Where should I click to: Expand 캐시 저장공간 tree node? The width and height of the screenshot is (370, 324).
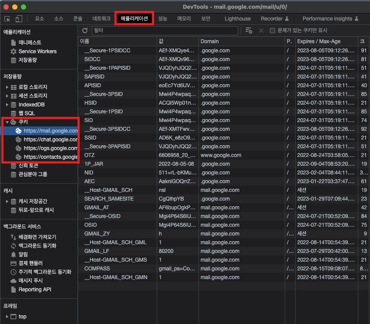click(7, 201)
